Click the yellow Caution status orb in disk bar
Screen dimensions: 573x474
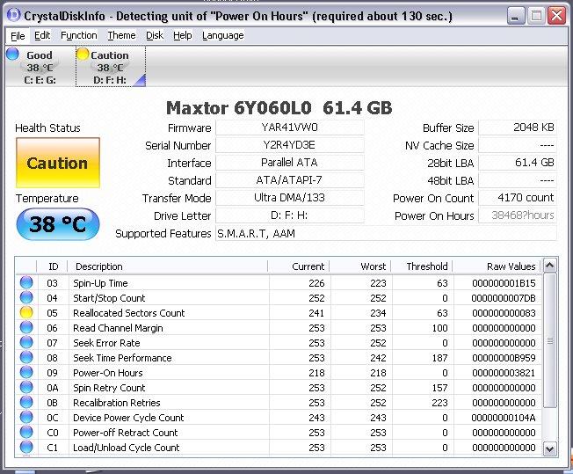[x=83, y=55]
